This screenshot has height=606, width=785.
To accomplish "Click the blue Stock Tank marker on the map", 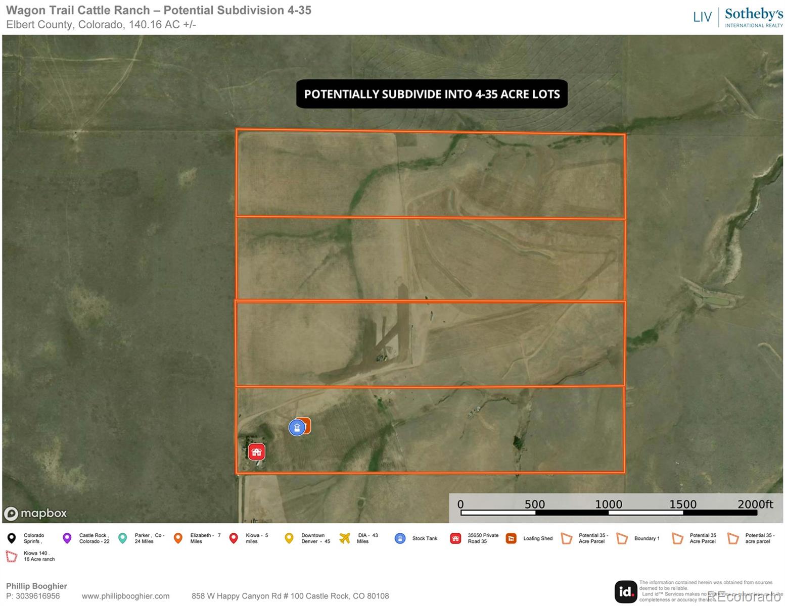I will pos(297,427).
